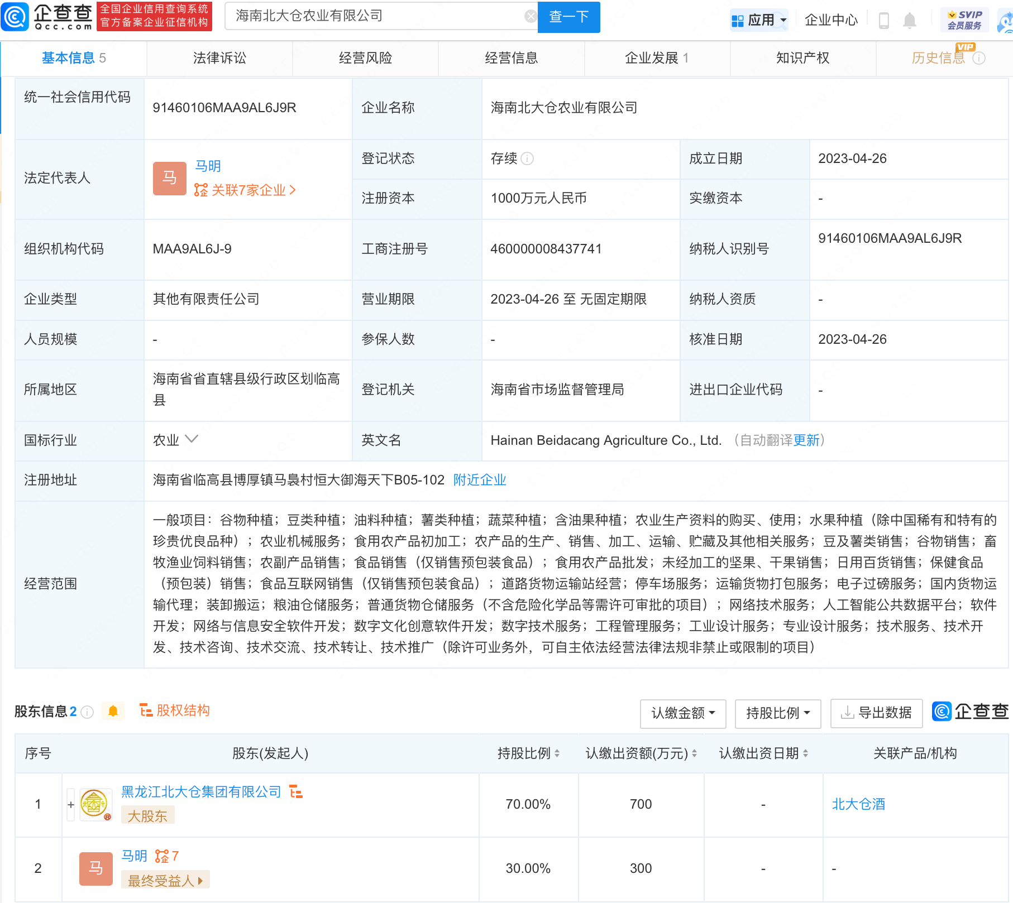Click 工商注册号 value 460000008437741
Viewport: 1013px width, 903px height.
(x=546, y=249)
